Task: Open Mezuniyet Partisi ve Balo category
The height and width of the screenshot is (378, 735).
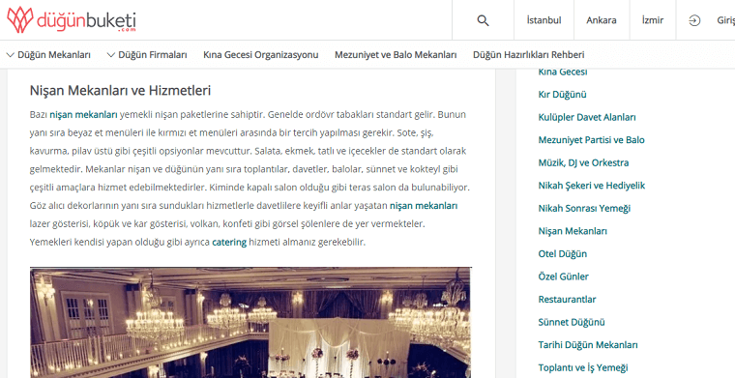Action: click(592, 140)
